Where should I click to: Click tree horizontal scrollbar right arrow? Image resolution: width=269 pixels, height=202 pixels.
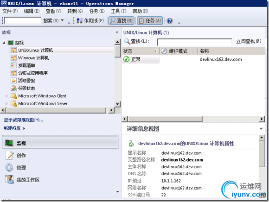[111, 110]
